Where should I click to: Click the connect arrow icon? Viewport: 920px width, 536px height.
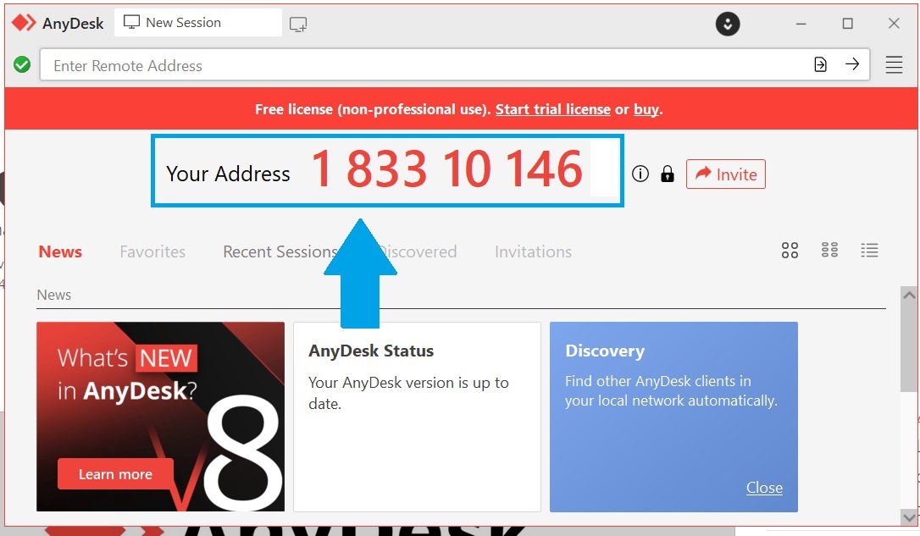point(852,64)
